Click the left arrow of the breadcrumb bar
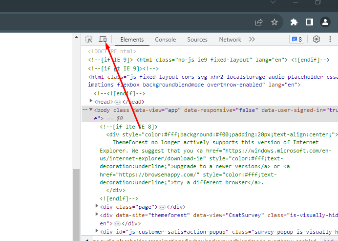 click(87, 240)
